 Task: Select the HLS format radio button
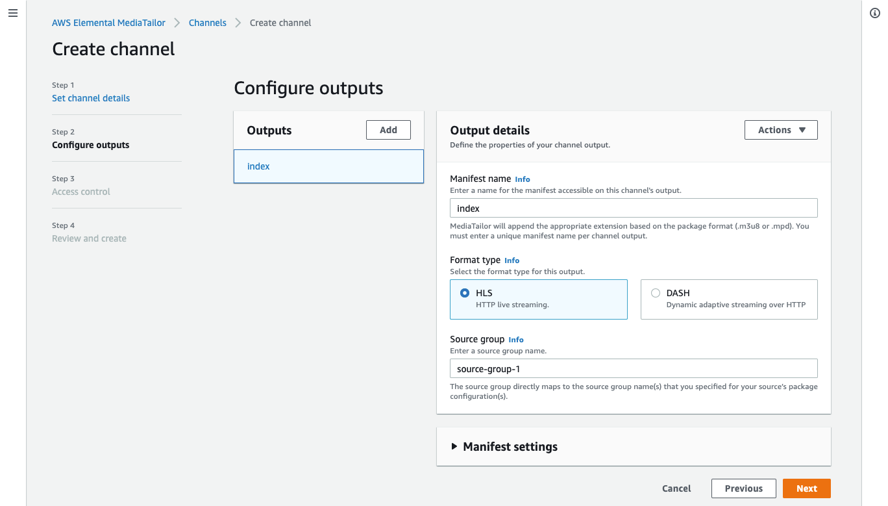465,293
